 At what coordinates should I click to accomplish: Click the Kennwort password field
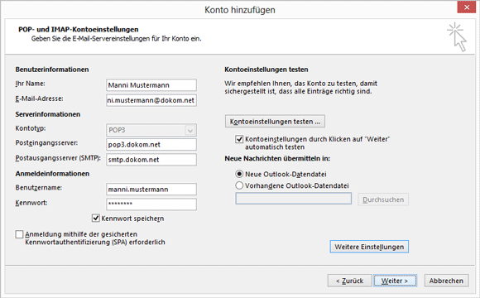click(x=151, y=204)
